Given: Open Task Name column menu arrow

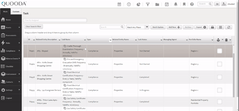Looking at the screenshot, I should [x=85, y=40].
